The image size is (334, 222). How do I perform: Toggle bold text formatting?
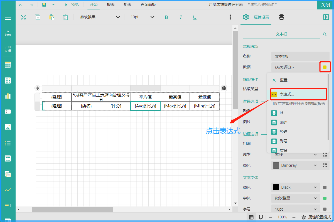(x=166, y=17)
